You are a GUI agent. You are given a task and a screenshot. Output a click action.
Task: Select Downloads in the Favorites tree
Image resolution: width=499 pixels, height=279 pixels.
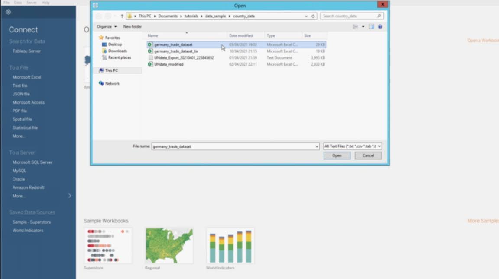[117, 51]
